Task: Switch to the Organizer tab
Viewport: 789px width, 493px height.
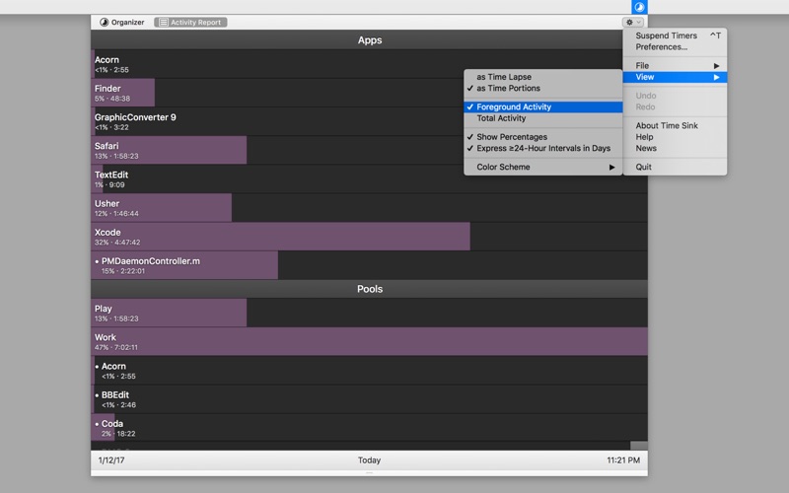Action: pyautogui.click(x=122, y=22)
